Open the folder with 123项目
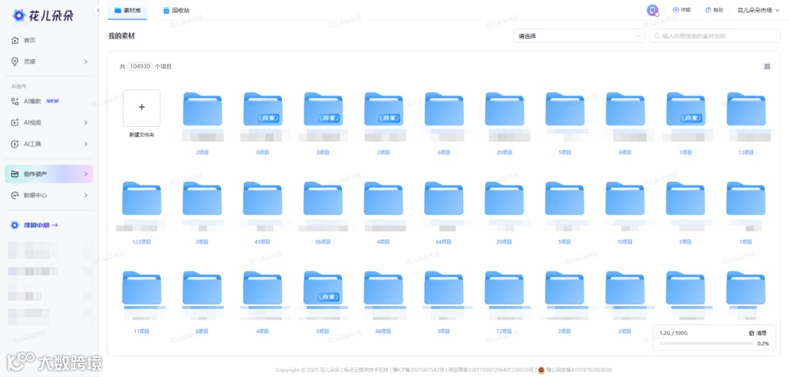789x377 pixels. click(142, 198)
